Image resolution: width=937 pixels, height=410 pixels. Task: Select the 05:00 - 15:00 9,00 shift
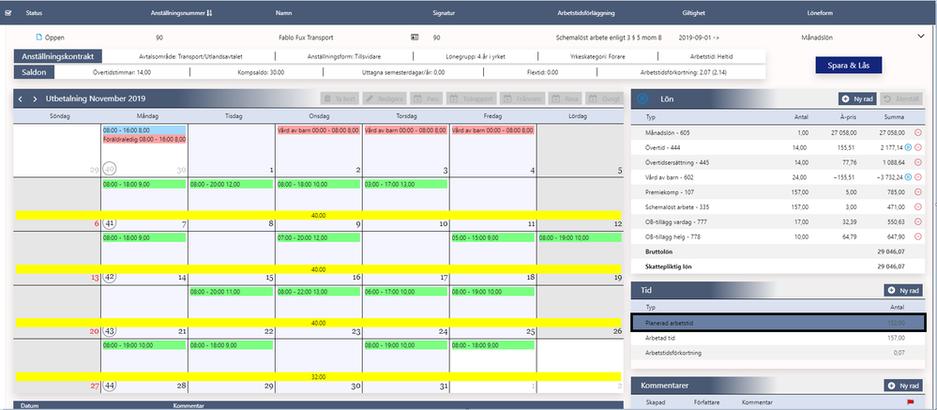[492, 237]
